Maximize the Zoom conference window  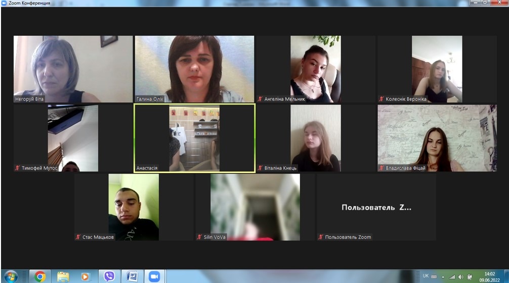[x=485, y=3]
